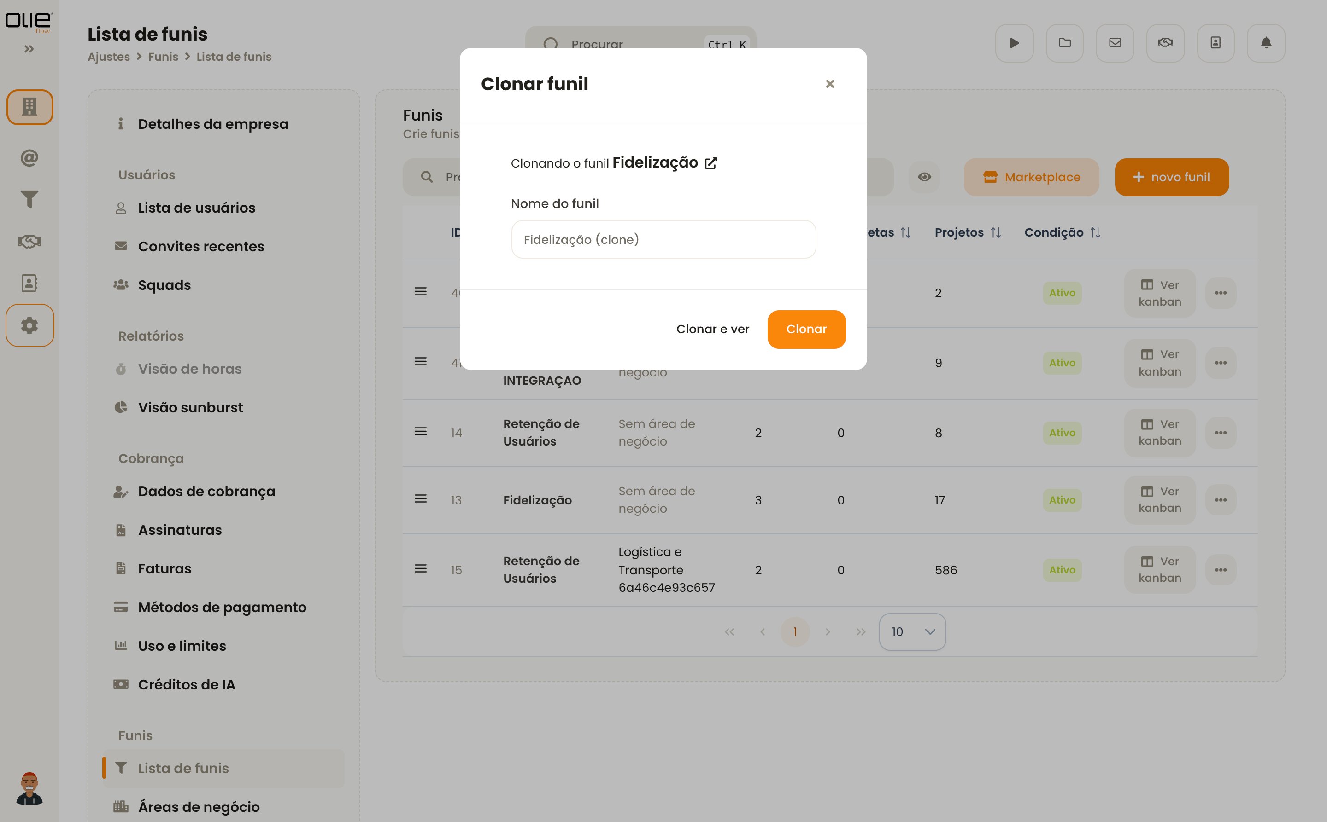Open more options for the 2-project row
The width and height of the screenshot is (1327, 822).
coord(1220,293)
